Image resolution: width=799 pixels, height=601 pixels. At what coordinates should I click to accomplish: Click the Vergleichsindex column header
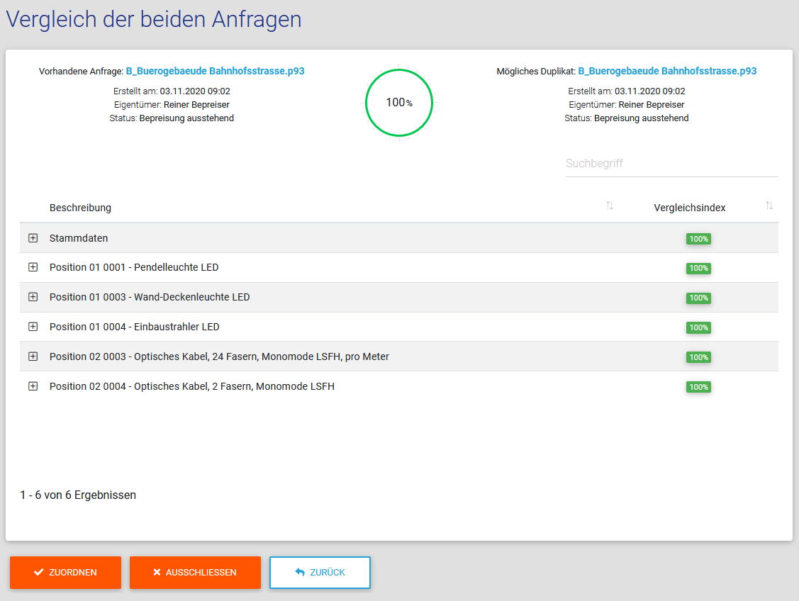689,208
